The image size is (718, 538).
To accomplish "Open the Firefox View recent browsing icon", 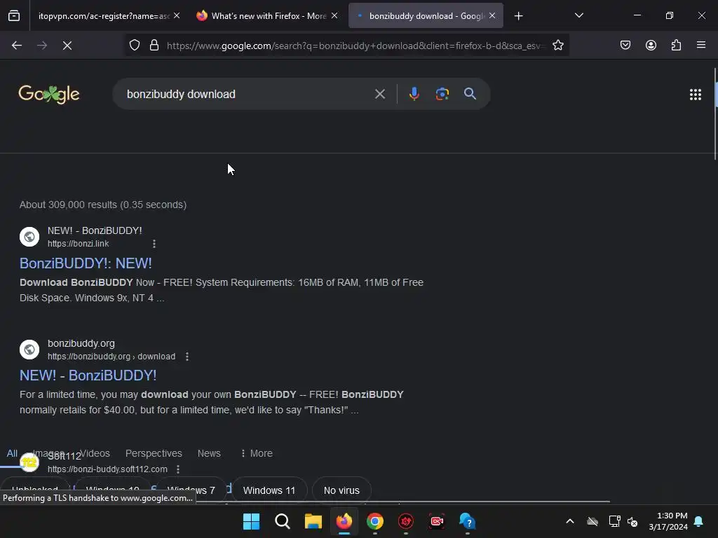I will pos(14,16).
